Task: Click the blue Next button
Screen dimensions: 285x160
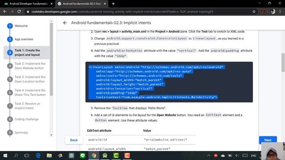Action: [268, 140]
